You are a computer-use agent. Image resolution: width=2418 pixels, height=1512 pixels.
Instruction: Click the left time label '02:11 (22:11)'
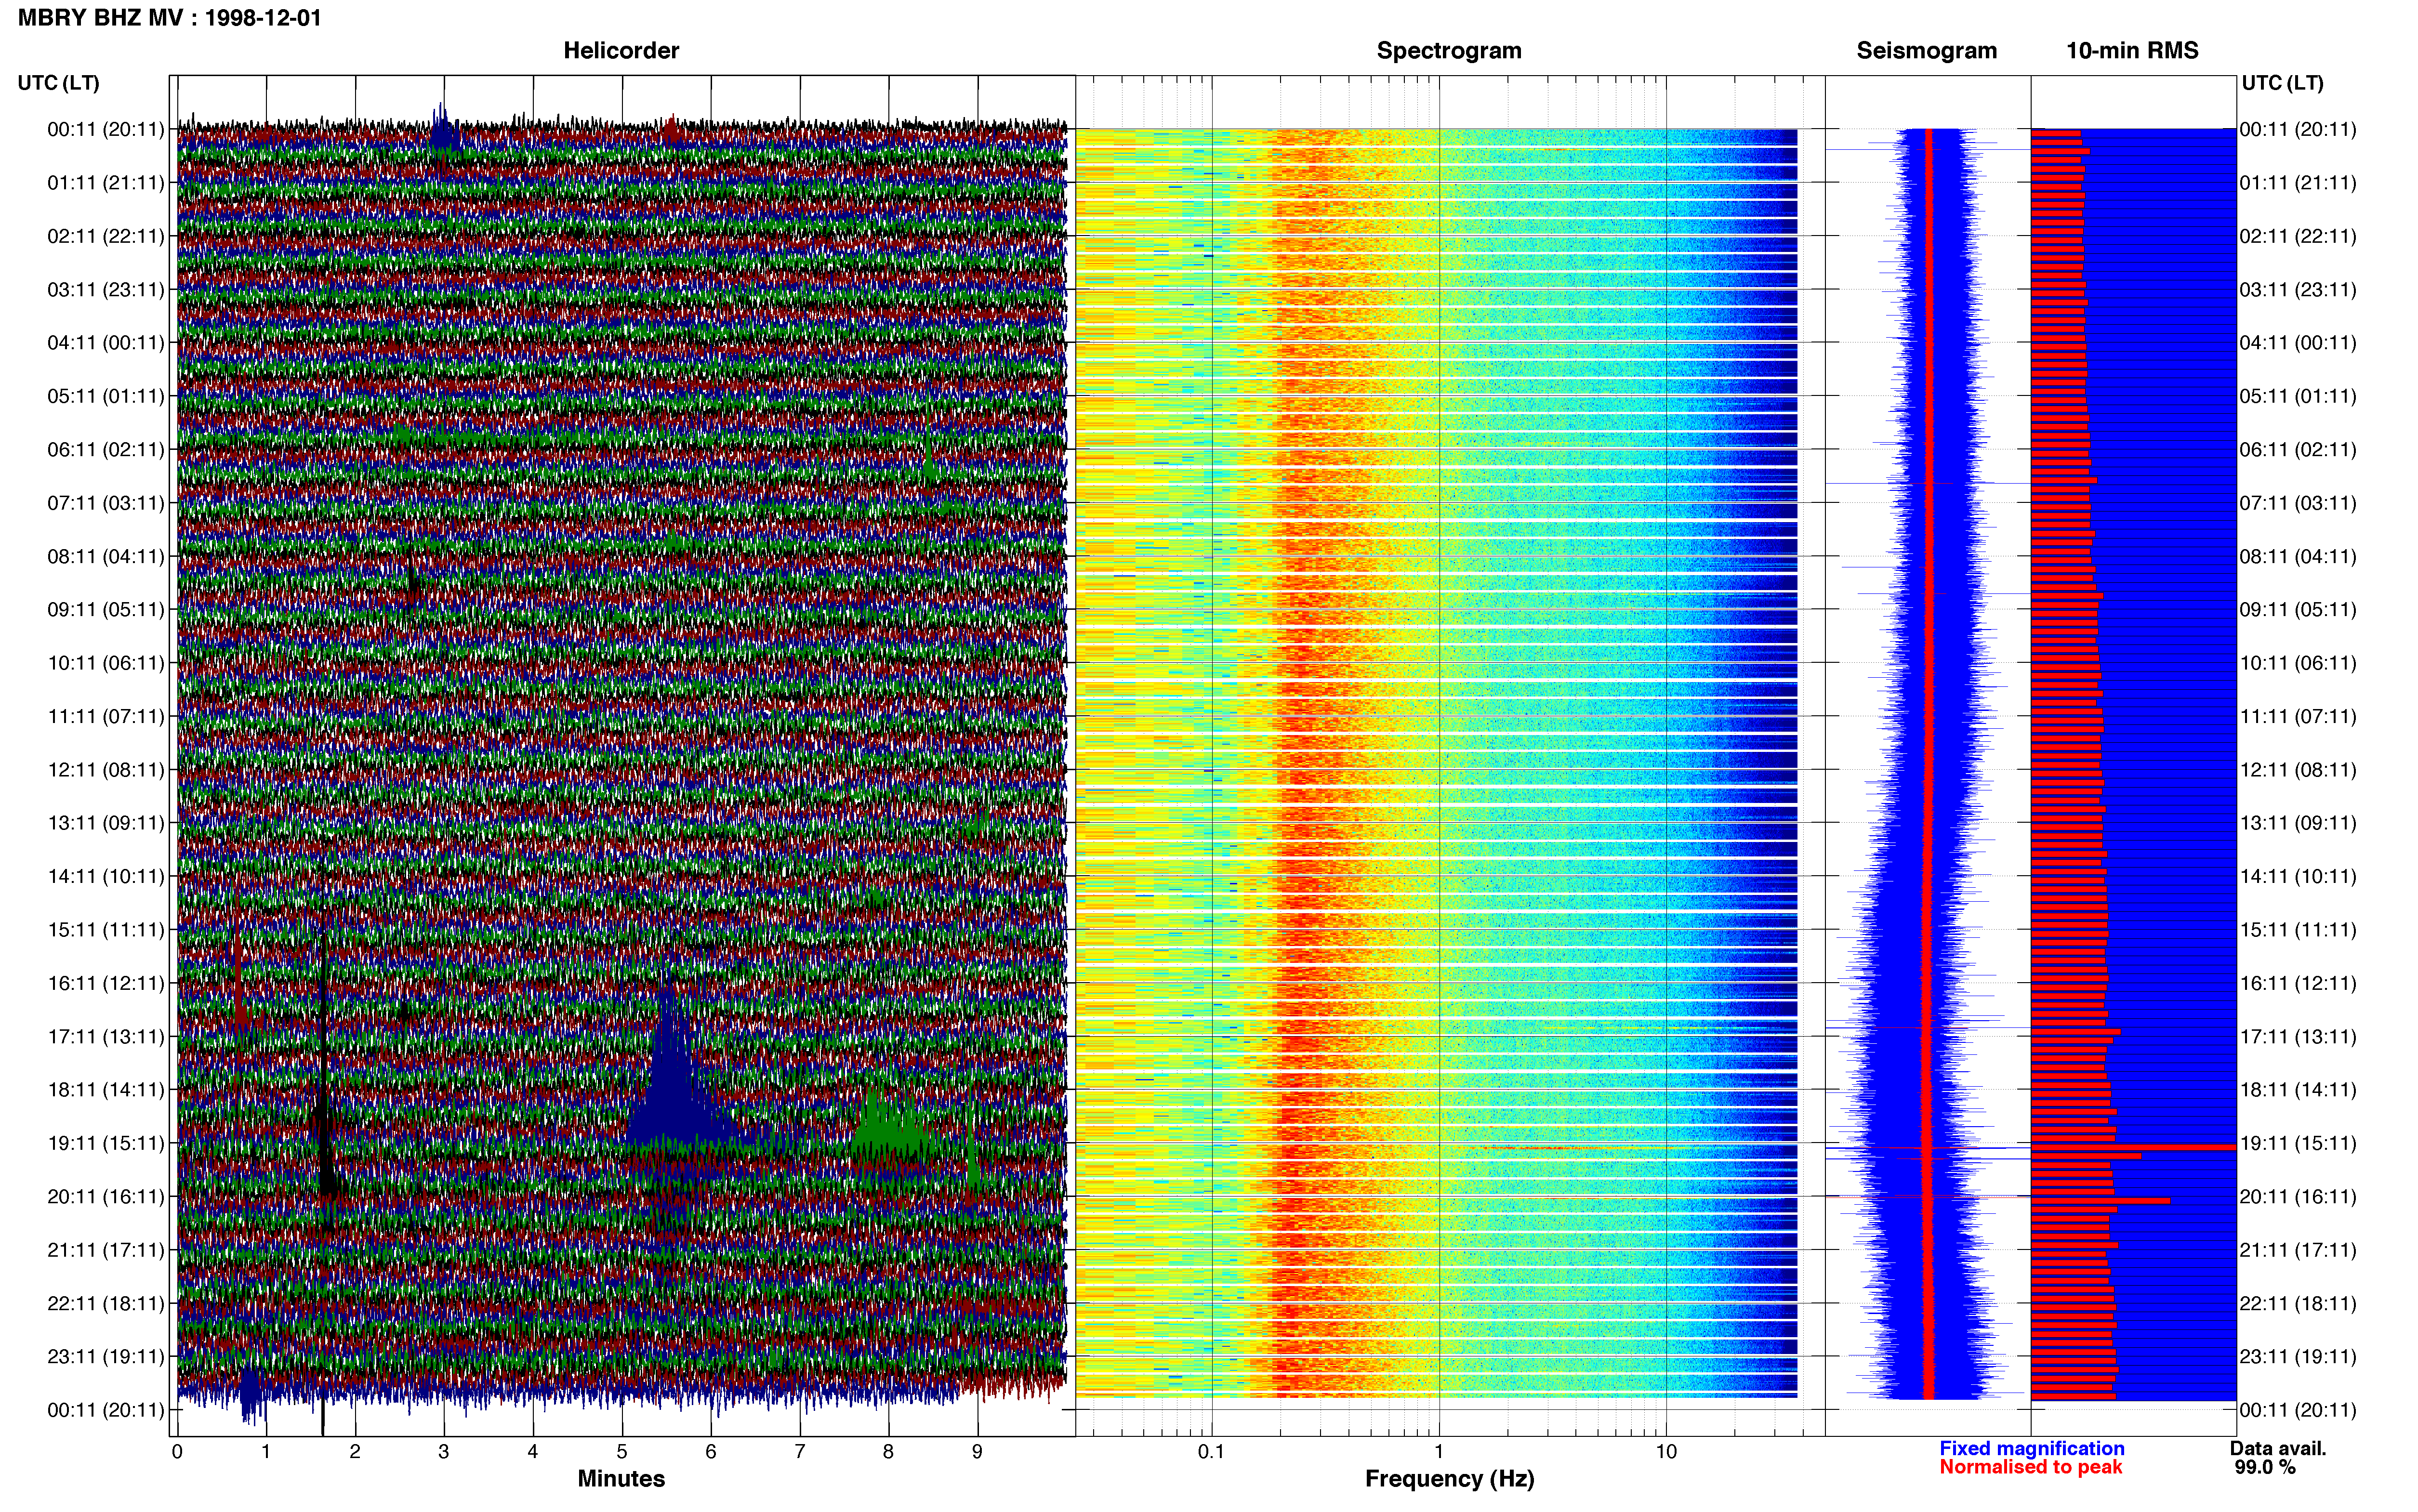(x=106, y=236)
